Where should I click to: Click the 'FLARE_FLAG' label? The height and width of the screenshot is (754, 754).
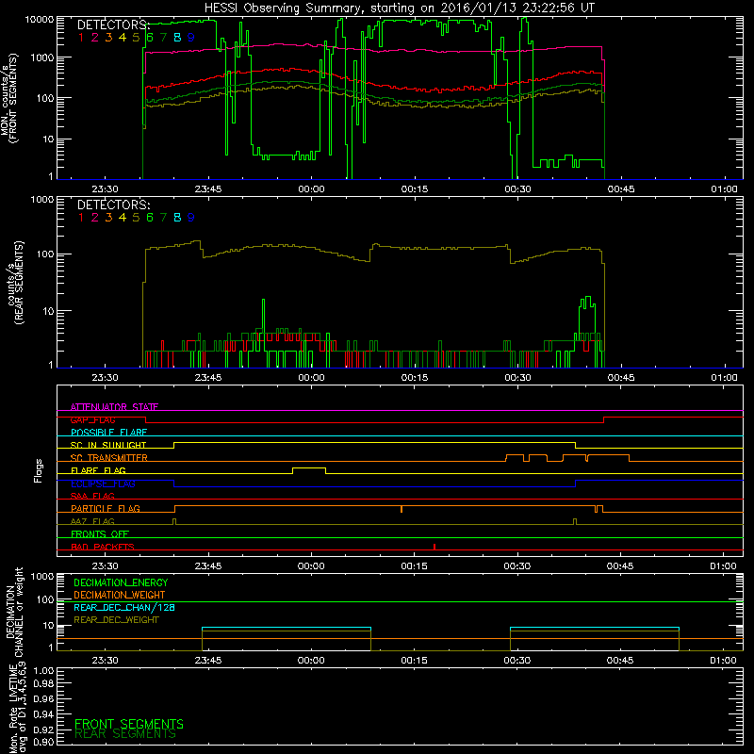pos(98,470)
